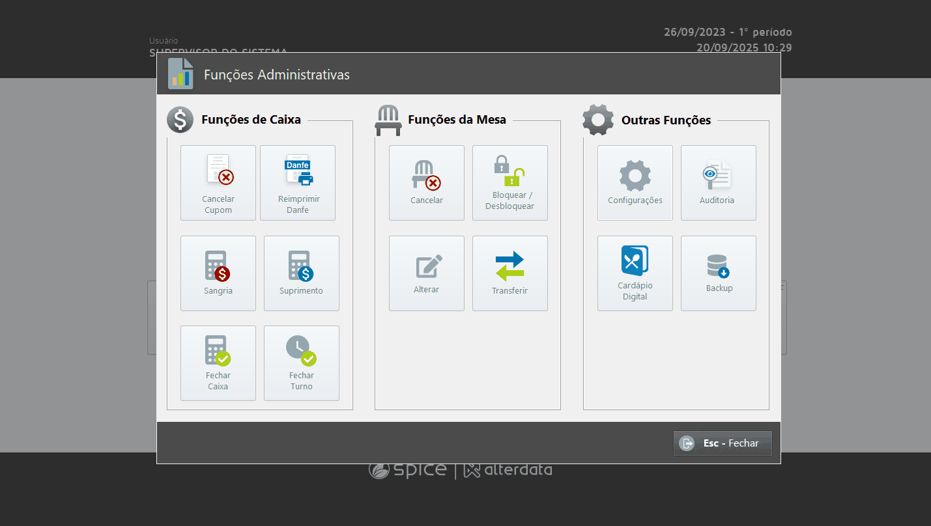Click the Usuário label in the header
Viewport: 931px width, 526px height.
(164, 40)
